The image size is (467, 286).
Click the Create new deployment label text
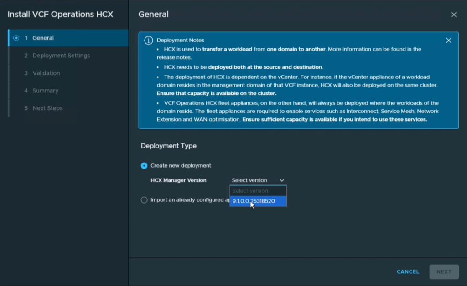(181, 166)
